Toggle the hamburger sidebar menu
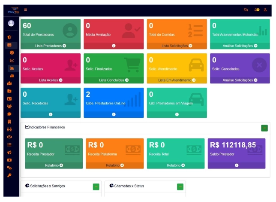The image size is (276, 202). [26, 9]
